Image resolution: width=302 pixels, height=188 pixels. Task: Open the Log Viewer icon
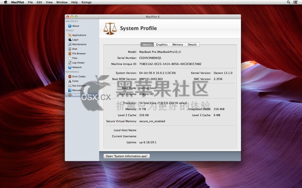click(x=70, y=63)
